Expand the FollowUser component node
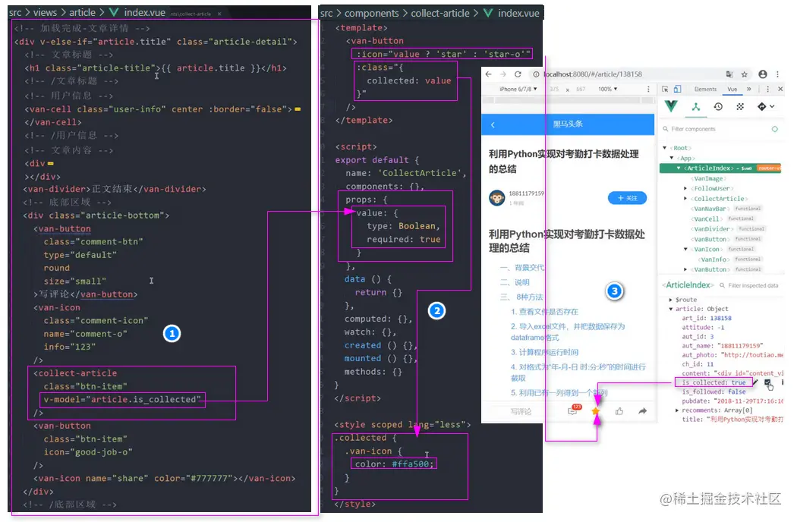Viewport: 797px width, 522px height. coord(685,189)
